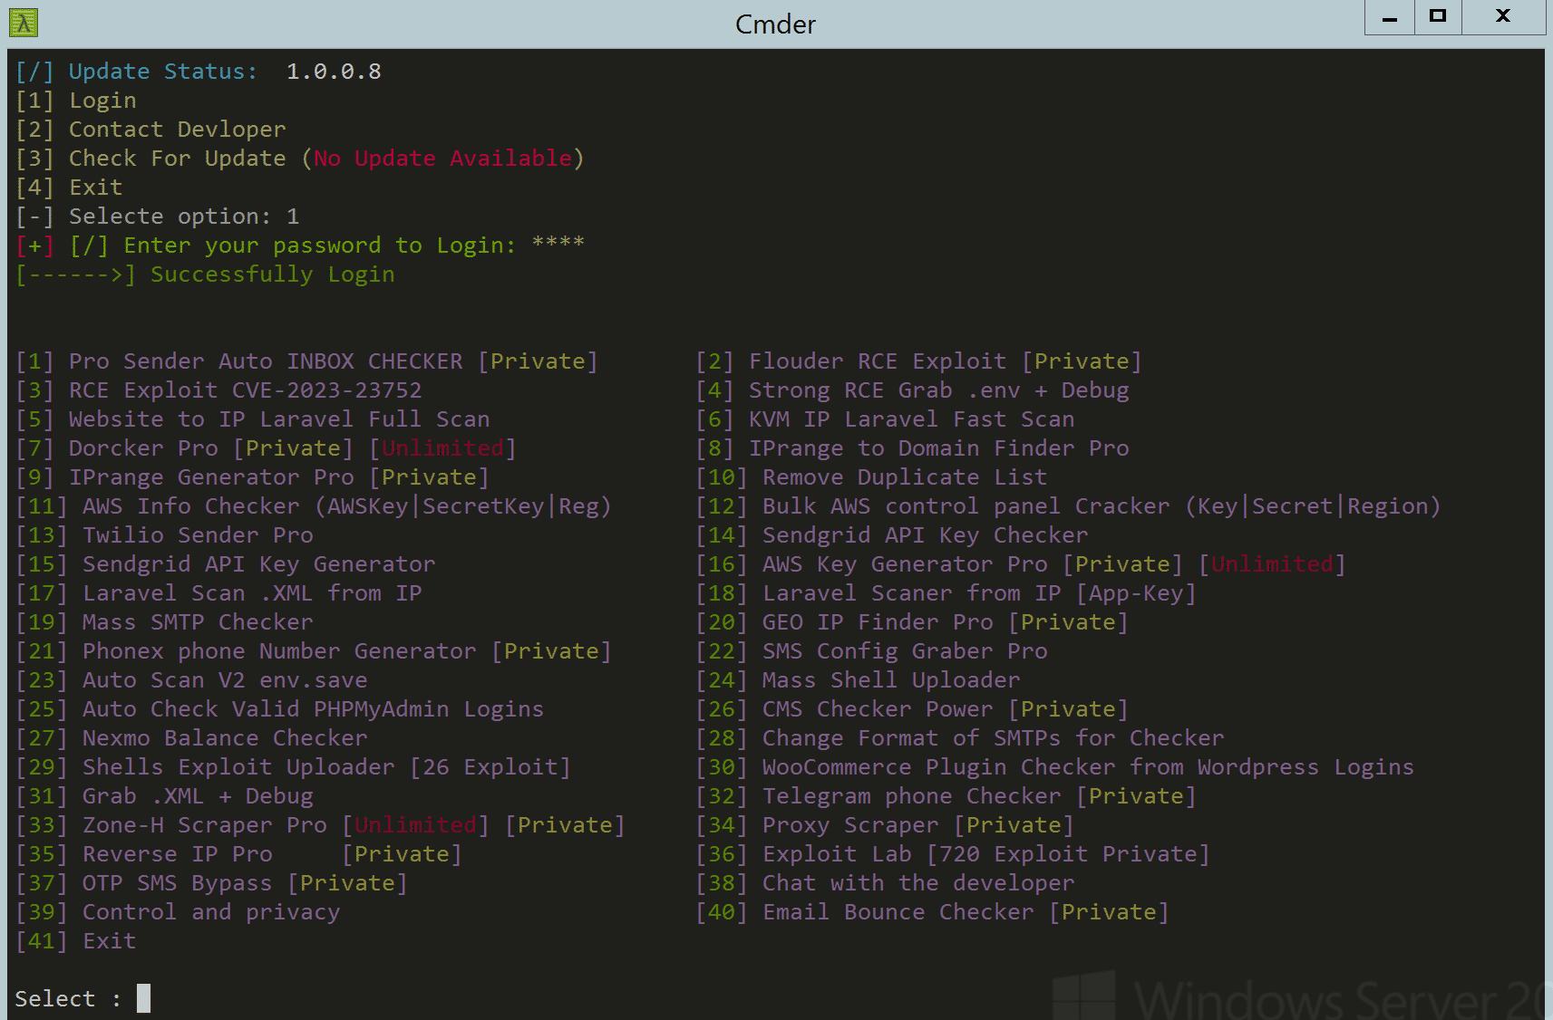Choose "Chat with the developer" option

pos(888,882)
